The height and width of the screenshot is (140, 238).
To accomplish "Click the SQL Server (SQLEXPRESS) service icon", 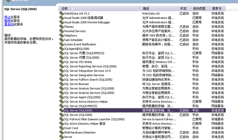I will (x=61, y=106).
